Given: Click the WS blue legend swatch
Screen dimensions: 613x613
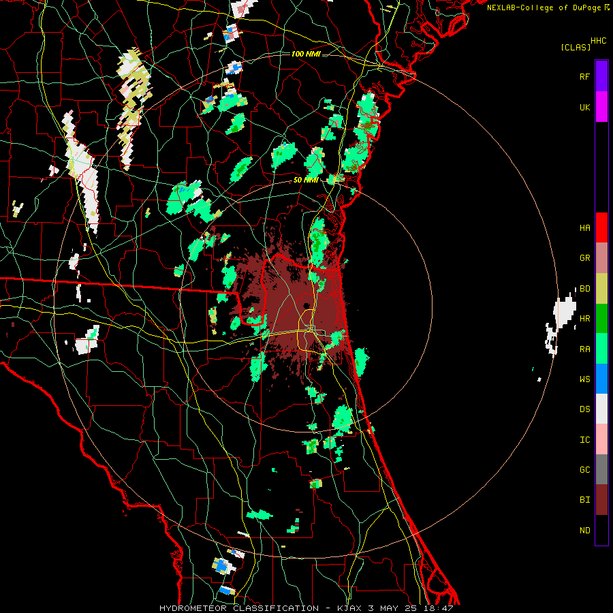Looking at the screenshot, I should (x=601, y=379).
